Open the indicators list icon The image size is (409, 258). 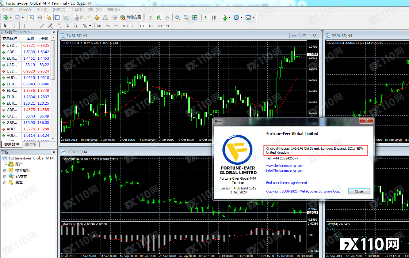coord(224,17)
